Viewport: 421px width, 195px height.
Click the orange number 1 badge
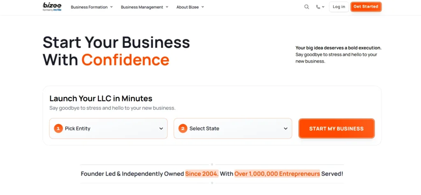point(58,128)
